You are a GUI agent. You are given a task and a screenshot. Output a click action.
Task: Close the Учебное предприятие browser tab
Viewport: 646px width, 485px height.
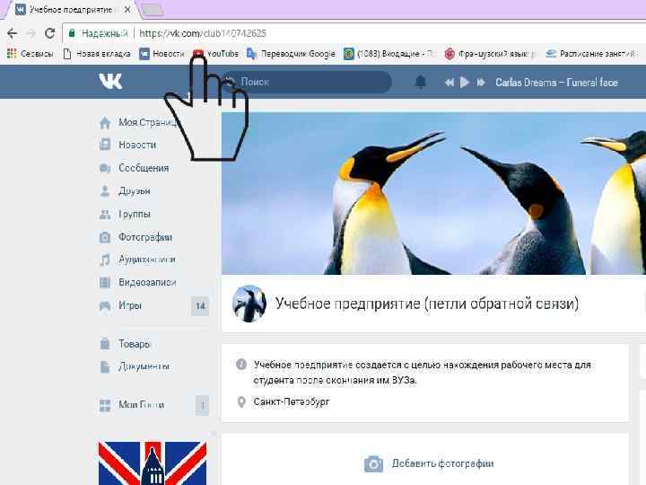pyautogui.click(x=127, y=9)
